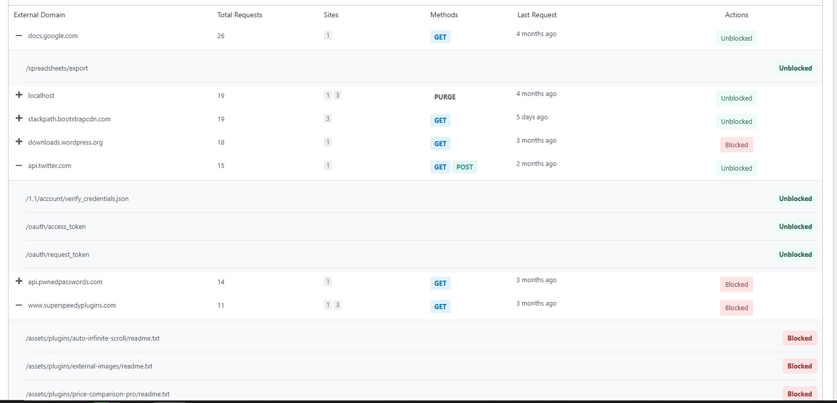Toggle Unblocked for /oauth/access_token path

(795, 227)
